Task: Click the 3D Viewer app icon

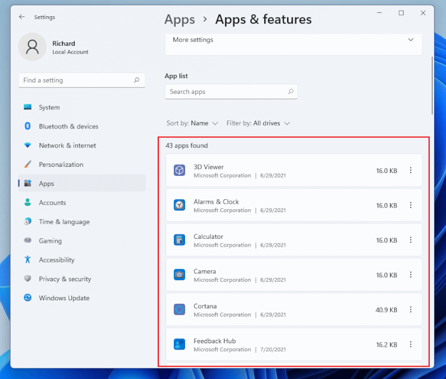Action: [x=179, y=170]
